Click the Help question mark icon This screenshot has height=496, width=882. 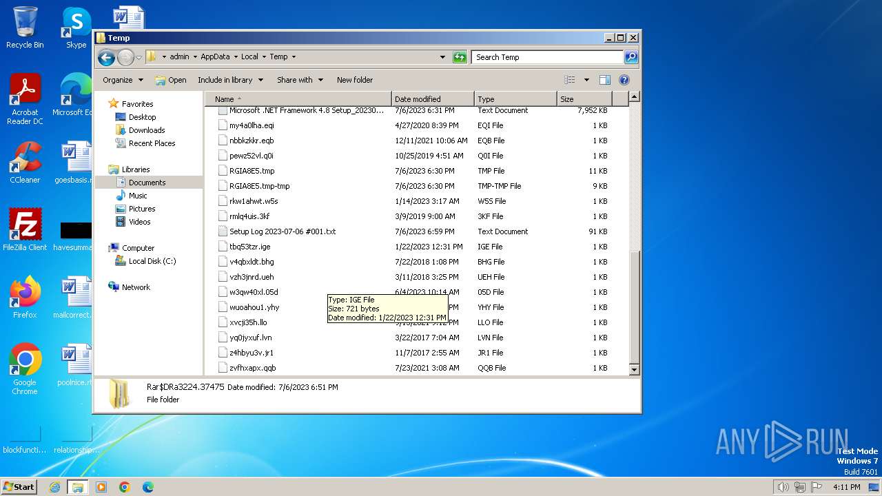pyautogui.click(x=624, y=80)
